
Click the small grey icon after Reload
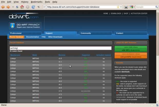38,7
